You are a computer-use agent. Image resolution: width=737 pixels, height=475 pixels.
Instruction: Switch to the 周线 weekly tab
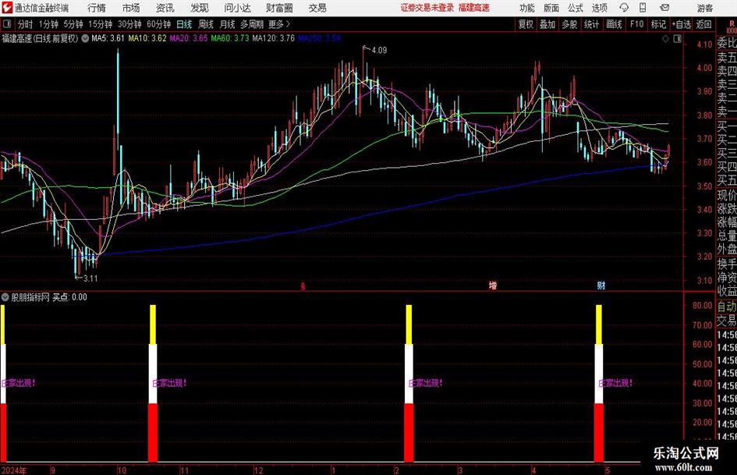[x=206, y=24]
